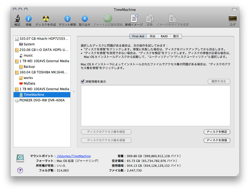The image size is (250, 191).
Task: Click the ディスクを修復 button
Action: point(217,140)
